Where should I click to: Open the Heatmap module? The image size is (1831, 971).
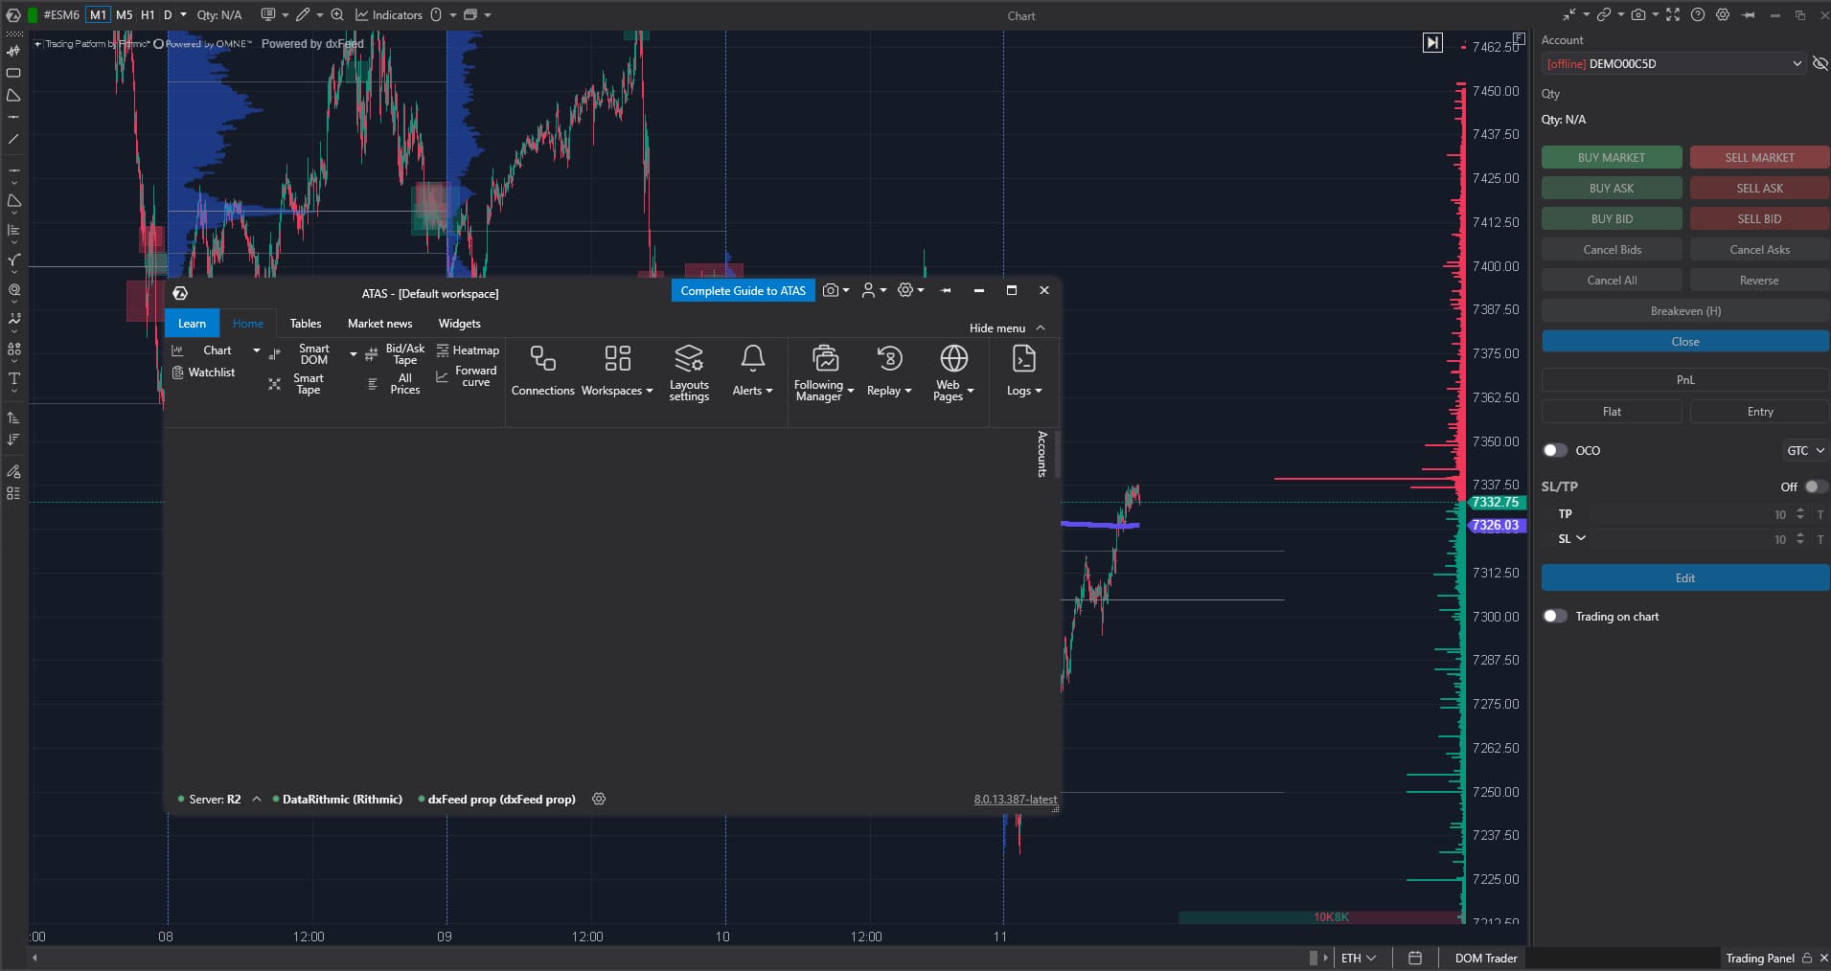468,350
